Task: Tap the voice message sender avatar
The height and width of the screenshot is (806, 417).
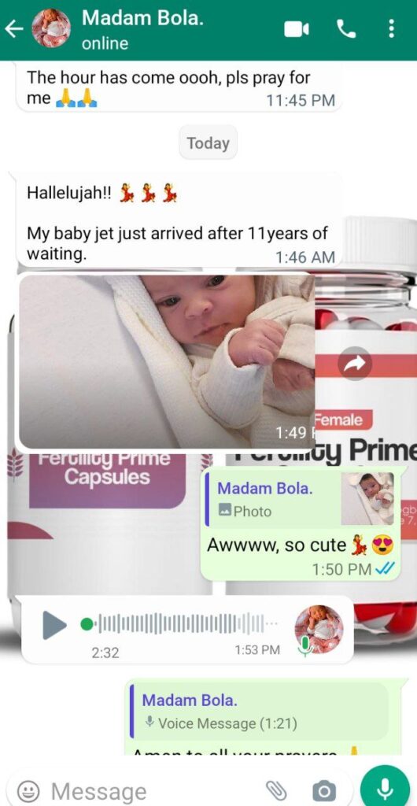Action: pyautogui.click(x=319, y=629)
